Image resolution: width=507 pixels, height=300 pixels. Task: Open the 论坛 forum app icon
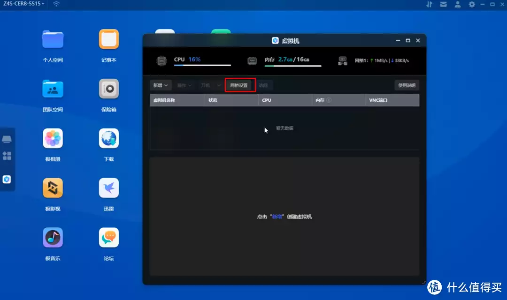pos(108,238)
